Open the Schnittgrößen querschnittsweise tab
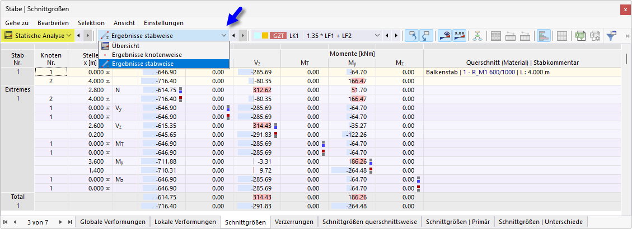Viewport: 632px width, 229px height. tap(369, 222)
